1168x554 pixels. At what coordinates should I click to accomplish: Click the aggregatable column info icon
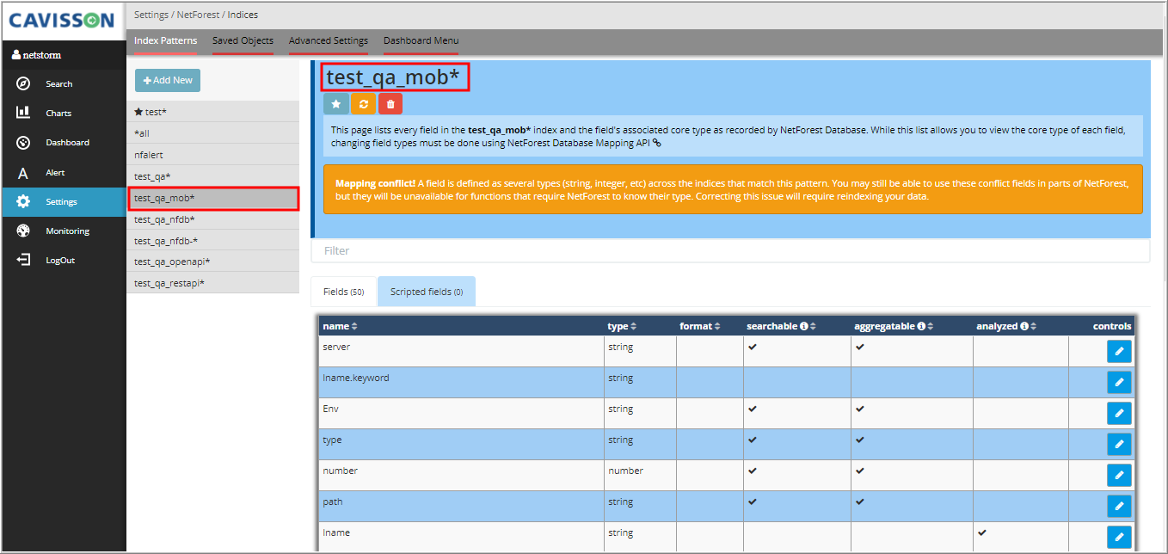click(921, 327)
